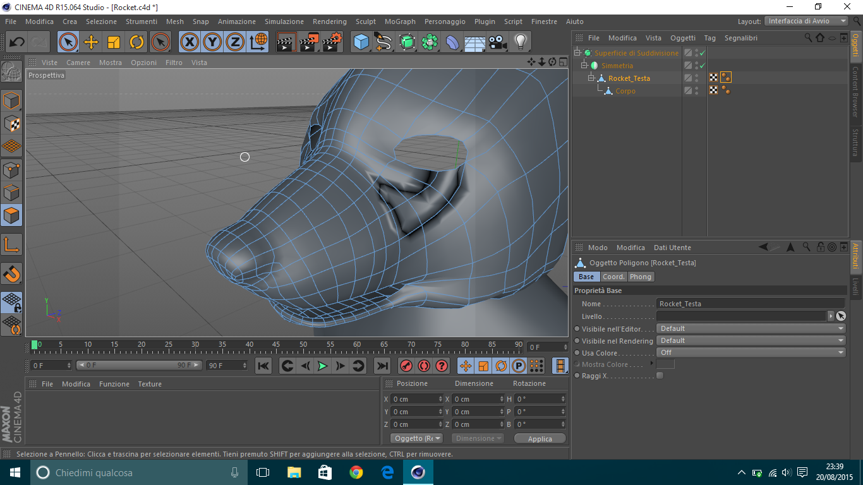This screenshot has width=863, height=485.
Task: Activate the Rotate tool
Action: coord(136,42)
